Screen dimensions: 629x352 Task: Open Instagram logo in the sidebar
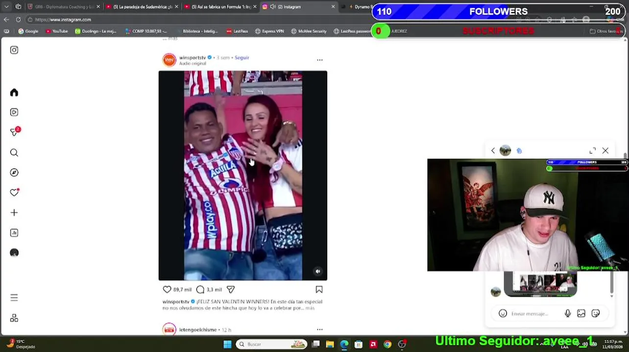coord(14,50)
